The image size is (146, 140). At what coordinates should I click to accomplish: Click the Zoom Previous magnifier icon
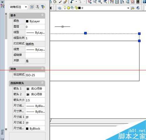(x=105, y=1)
